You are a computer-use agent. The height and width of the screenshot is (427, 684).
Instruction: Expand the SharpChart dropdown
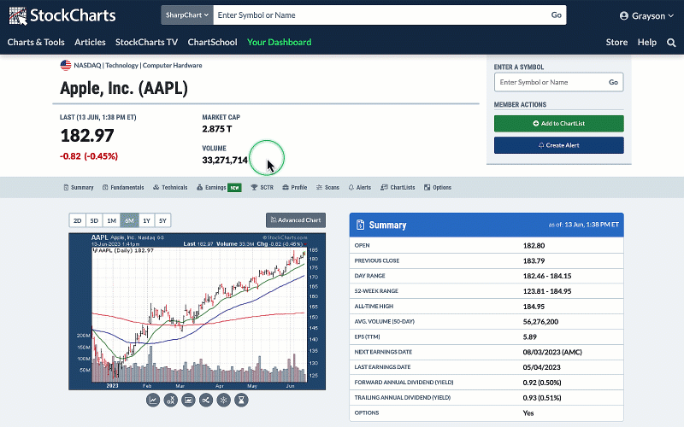click(x=187, y=15)
